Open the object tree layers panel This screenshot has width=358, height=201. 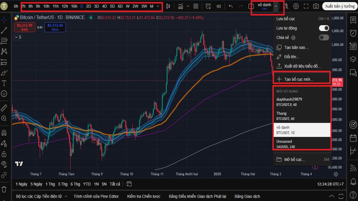pos(353,59)
